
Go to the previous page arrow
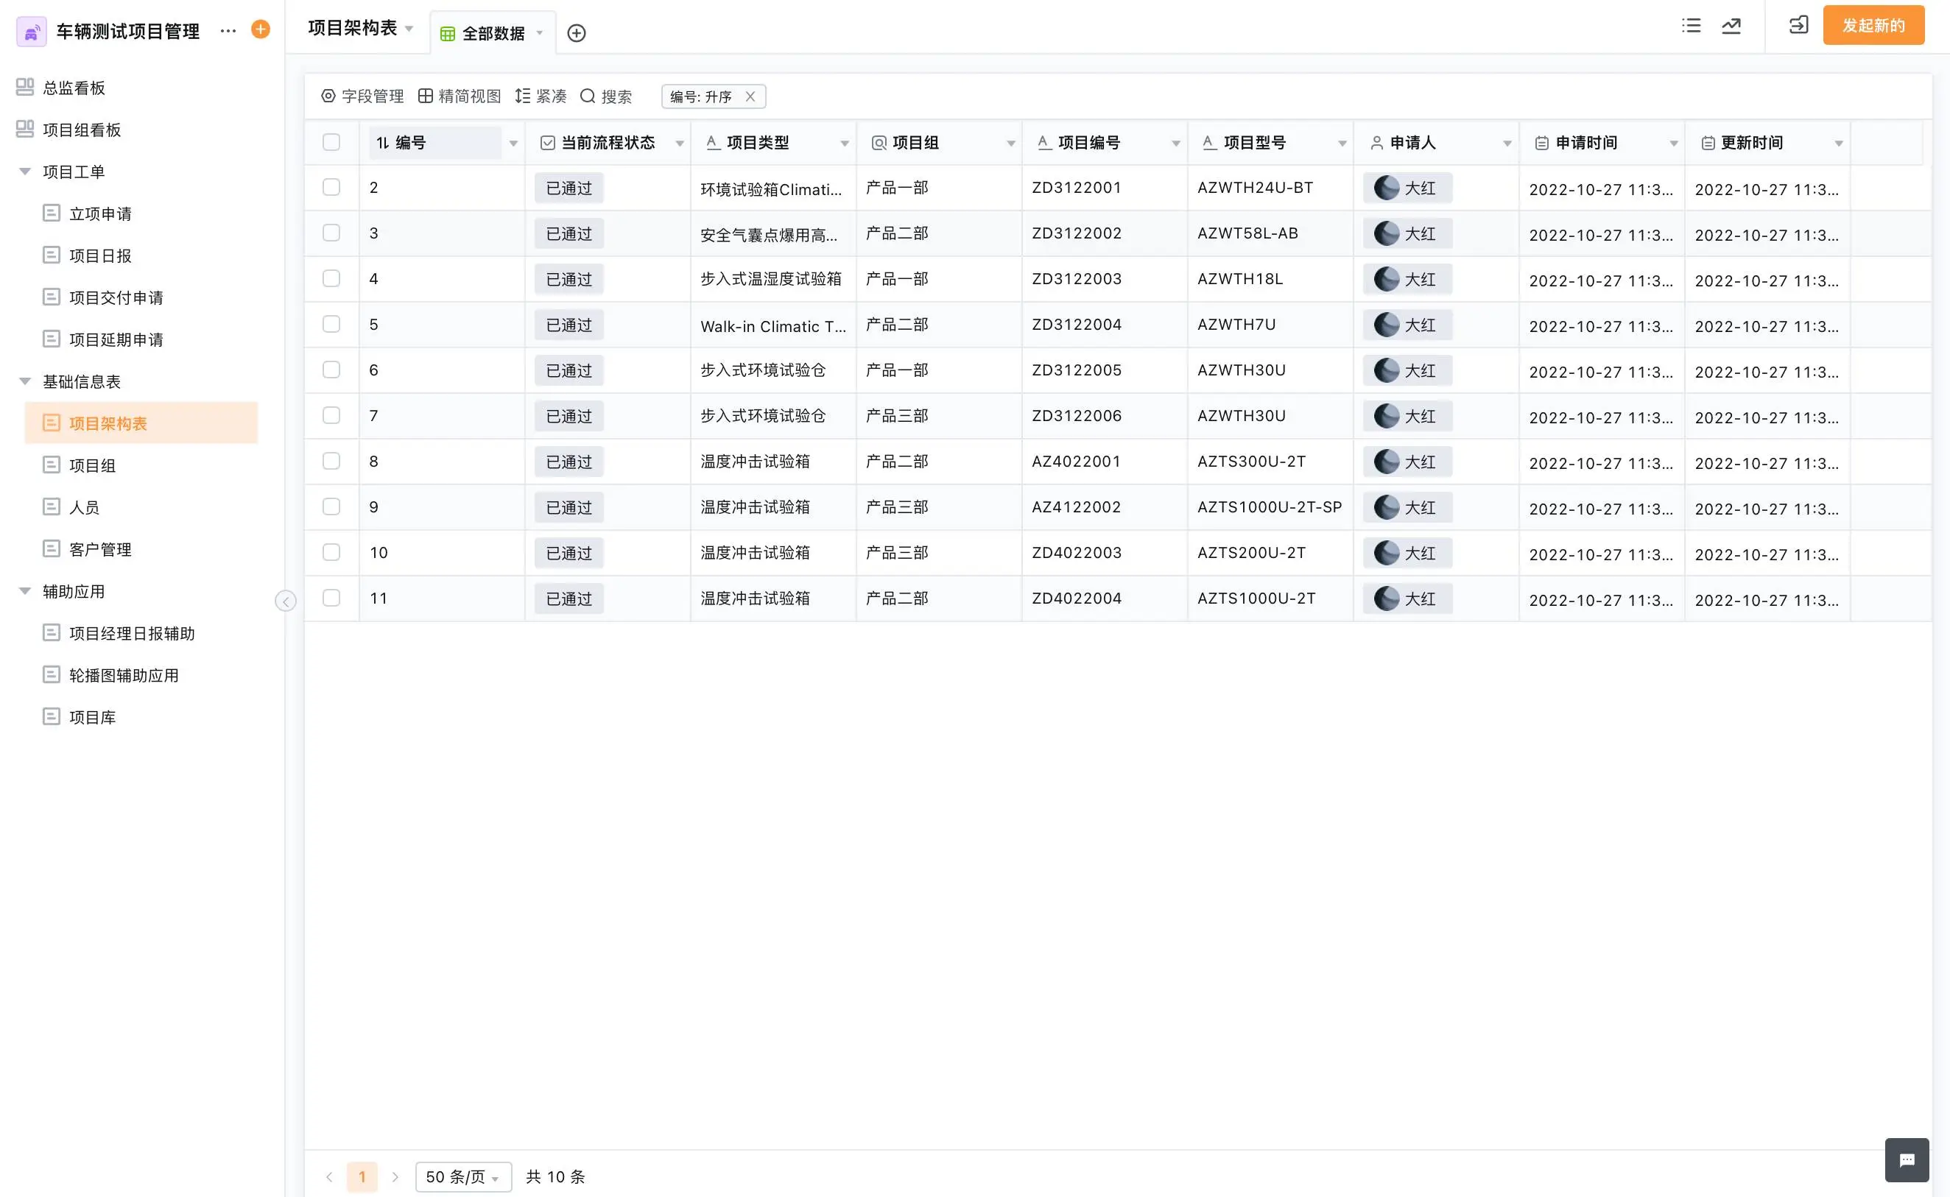click(329, 1176)
